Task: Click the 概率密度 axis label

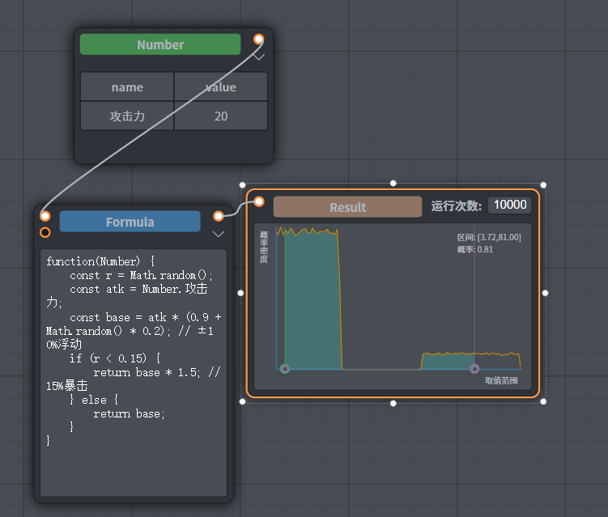Action: point(264,247)
